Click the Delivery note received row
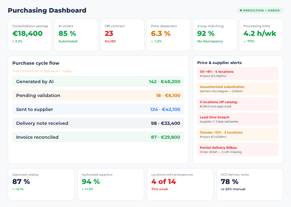The height and width of the screenshot is (207, 291). 98,123
